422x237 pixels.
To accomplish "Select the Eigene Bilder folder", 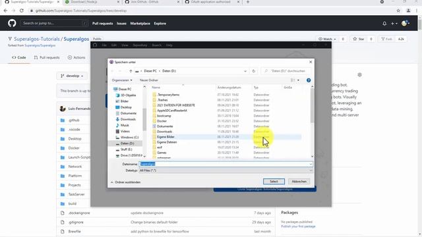I will (166, 137).
